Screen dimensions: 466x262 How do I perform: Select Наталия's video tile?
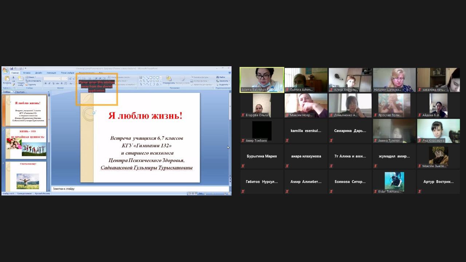394,80
